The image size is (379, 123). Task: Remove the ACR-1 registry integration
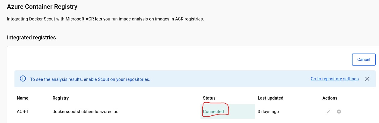point(339,112)
